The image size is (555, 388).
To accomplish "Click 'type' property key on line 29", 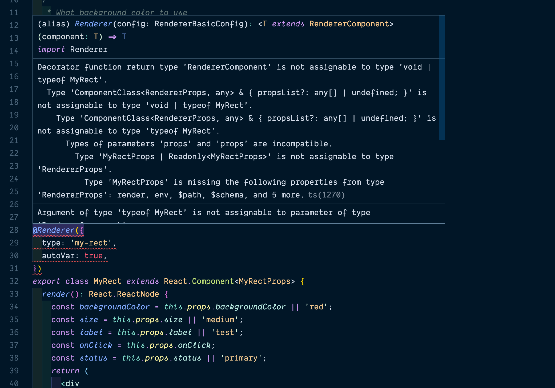I will click(x=51, y=243).
